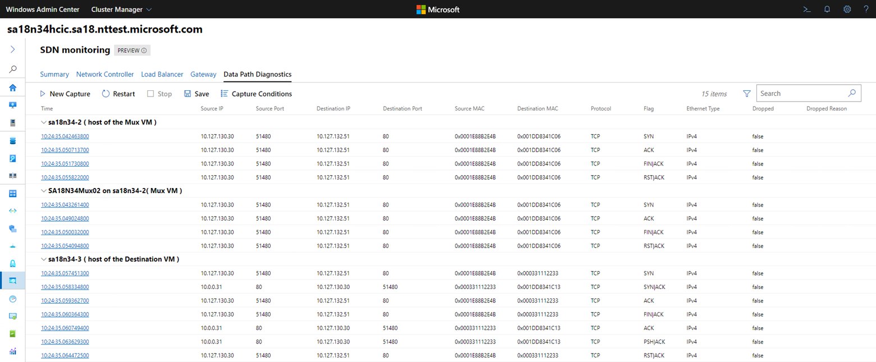Viewport: 876px width, 362px height.
Task: Click the search magnifier in the Search box
Action: 852,93
